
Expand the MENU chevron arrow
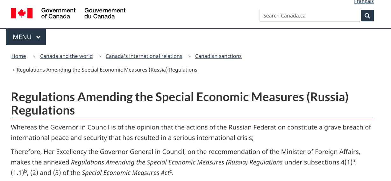[39, 37]
